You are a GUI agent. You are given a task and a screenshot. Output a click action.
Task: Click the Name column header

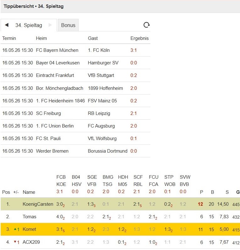29,192
